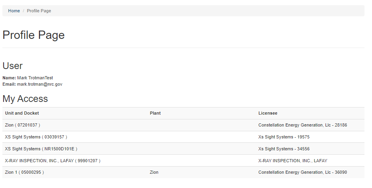The width and height of the screenshot is (372, 188).
Task: Click the Licensee column header
Action: [x=268, y=113]
